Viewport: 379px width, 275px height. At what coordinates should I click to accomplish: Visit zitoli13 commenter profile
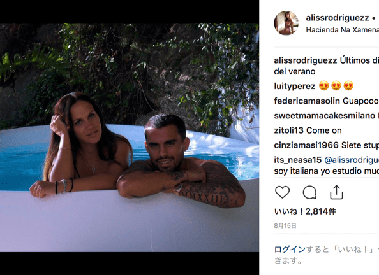tap(288, 130)
